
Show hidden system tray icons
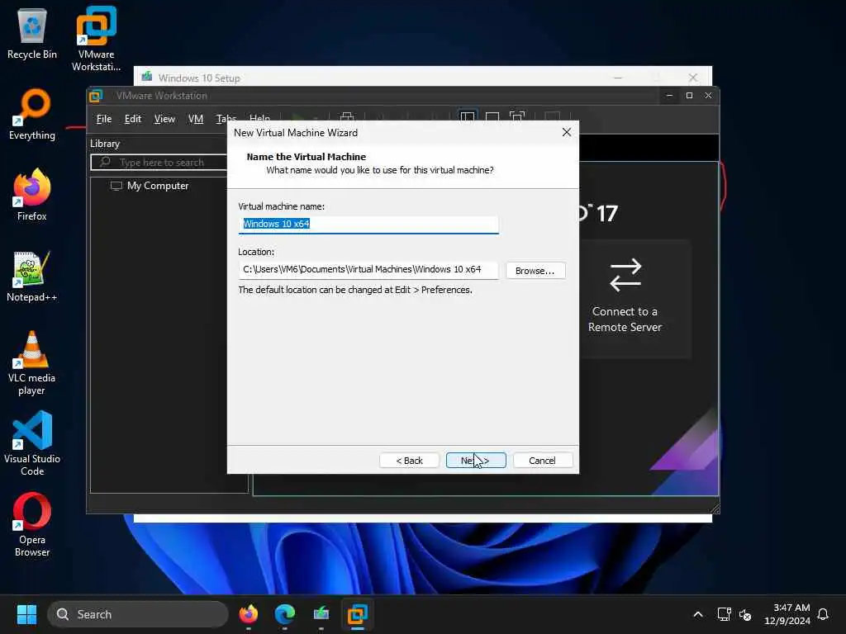(697, 614)
